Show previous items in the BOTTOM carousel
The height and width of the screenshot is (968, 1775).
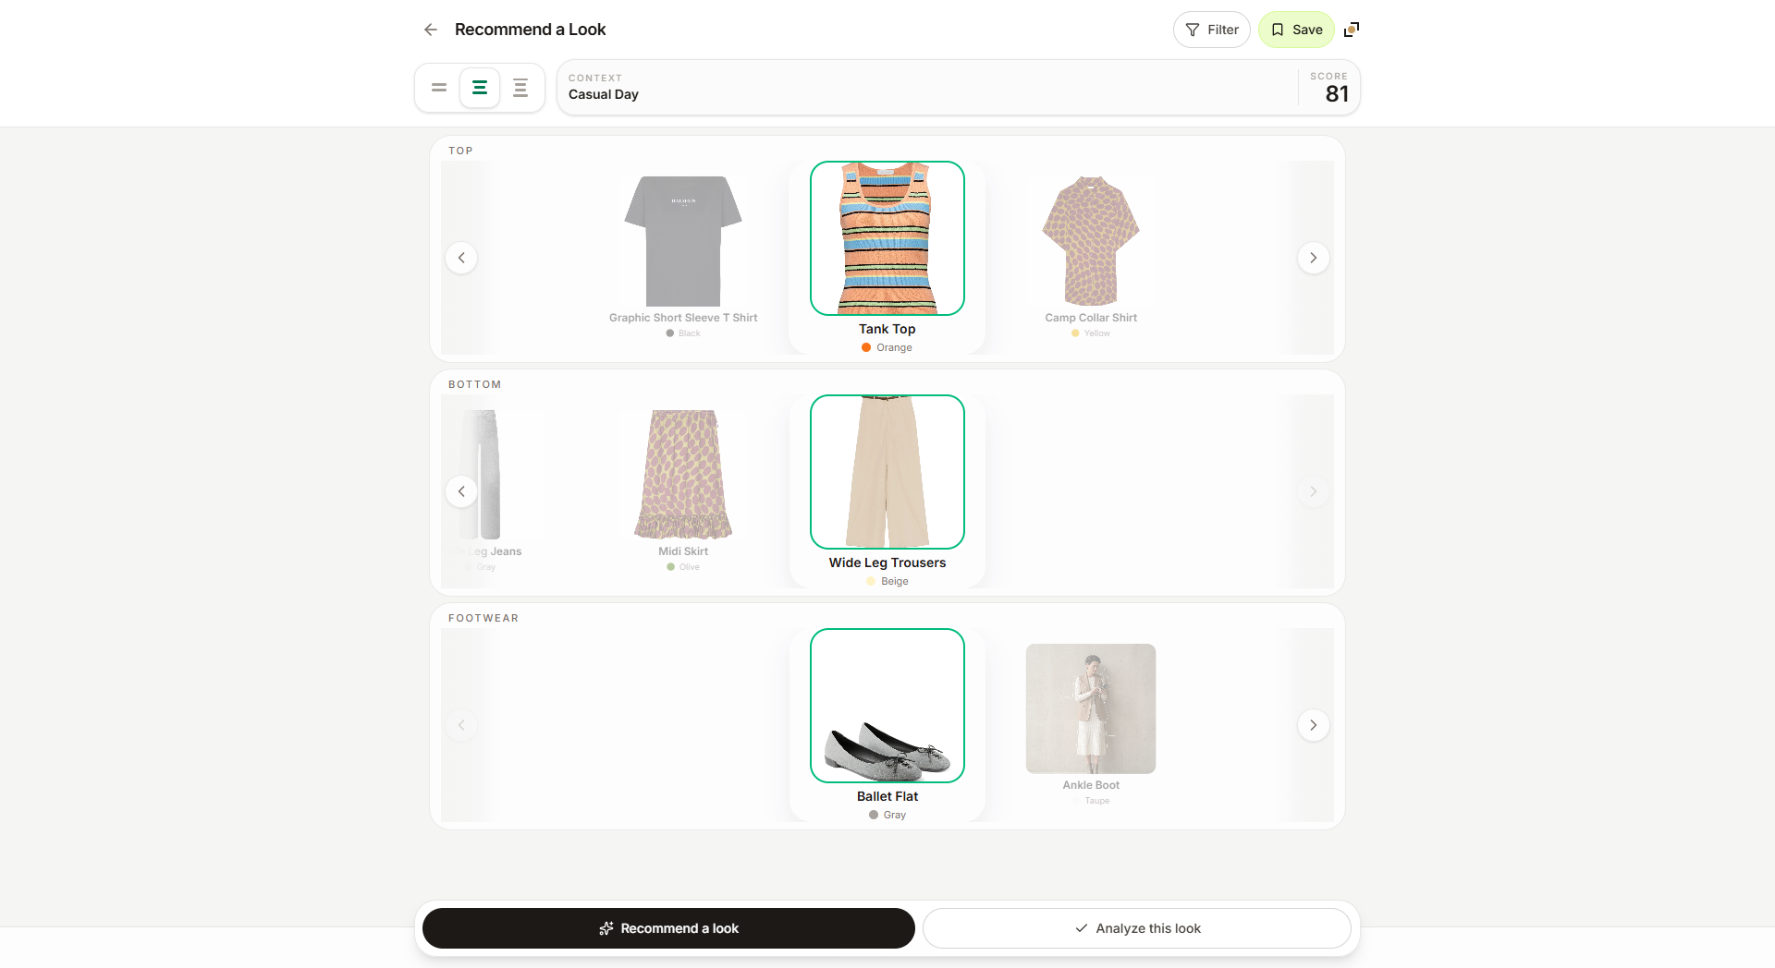[461, 491]
